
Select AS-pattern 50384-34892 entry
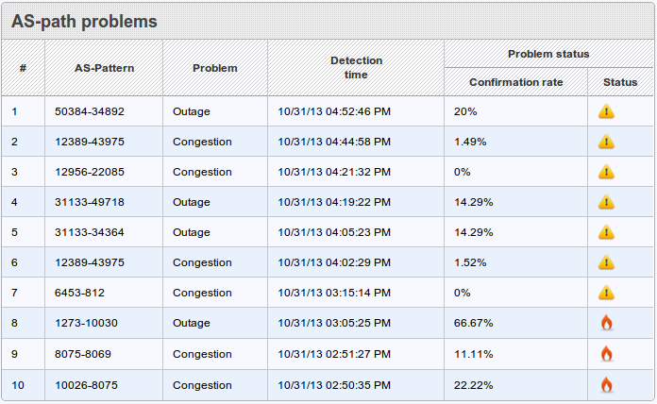click(90, 111)
